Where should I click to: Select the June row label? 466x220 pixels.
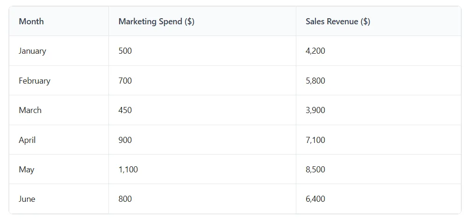tap(27, 199)
